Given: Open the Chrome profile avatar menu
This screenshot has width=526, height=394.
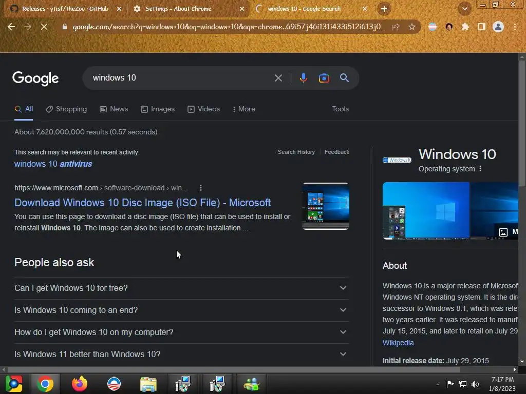Looking at the screenshot, I should point(498,27).
